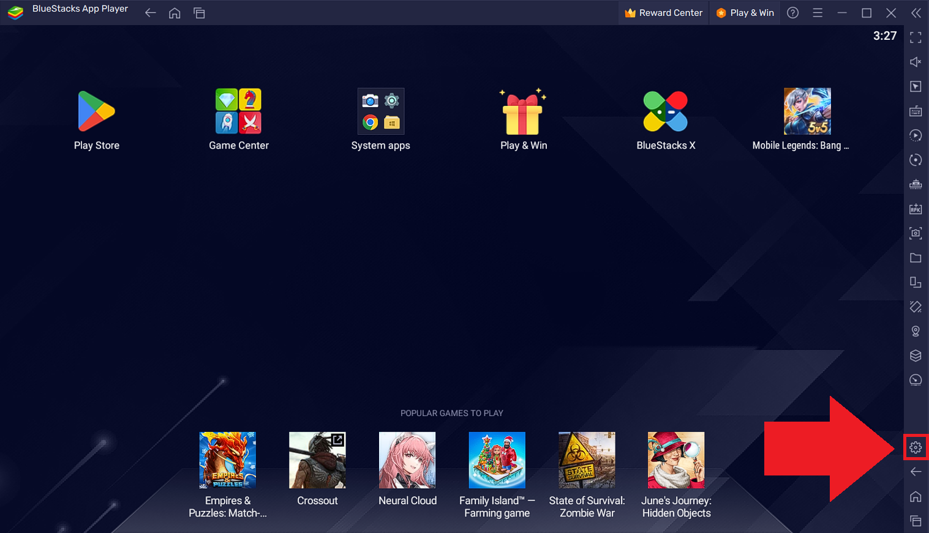Open the multi-instance manager device icon

click(x=916, y=282)
